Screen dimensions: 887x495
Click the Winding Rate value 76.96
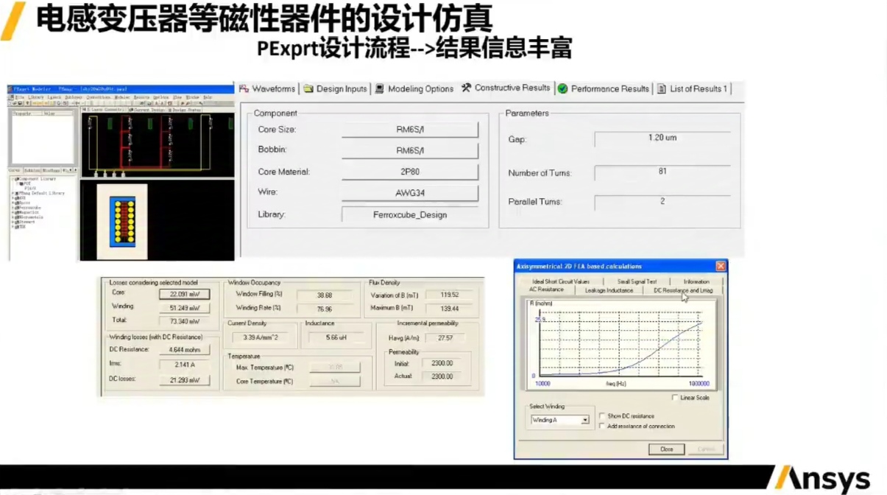[x=323, y=309]
